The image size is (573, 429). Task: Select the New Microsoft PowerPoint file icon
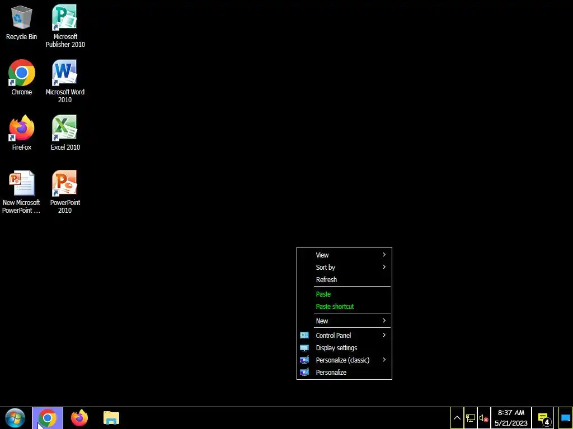point(21,192)
